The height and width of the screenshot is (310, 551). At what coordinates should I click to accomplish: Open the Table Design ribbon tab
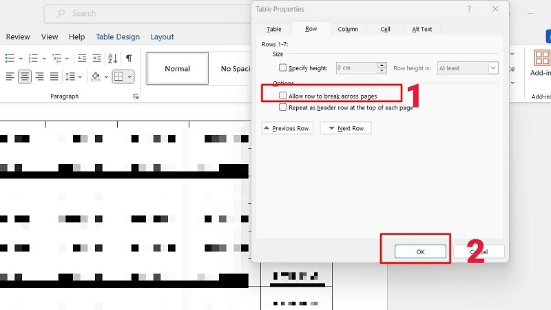point(118,37)
